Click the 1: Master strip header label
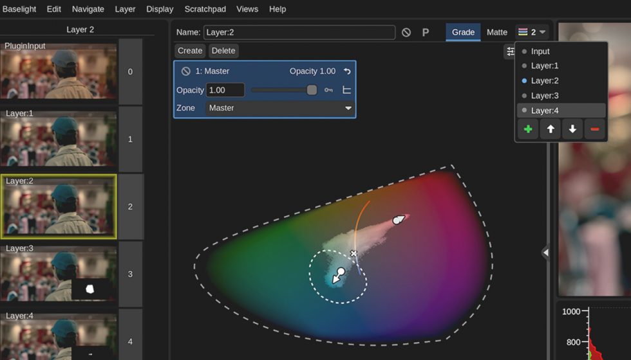This screenshot has width=631, height=360. [x=212, y=71]
